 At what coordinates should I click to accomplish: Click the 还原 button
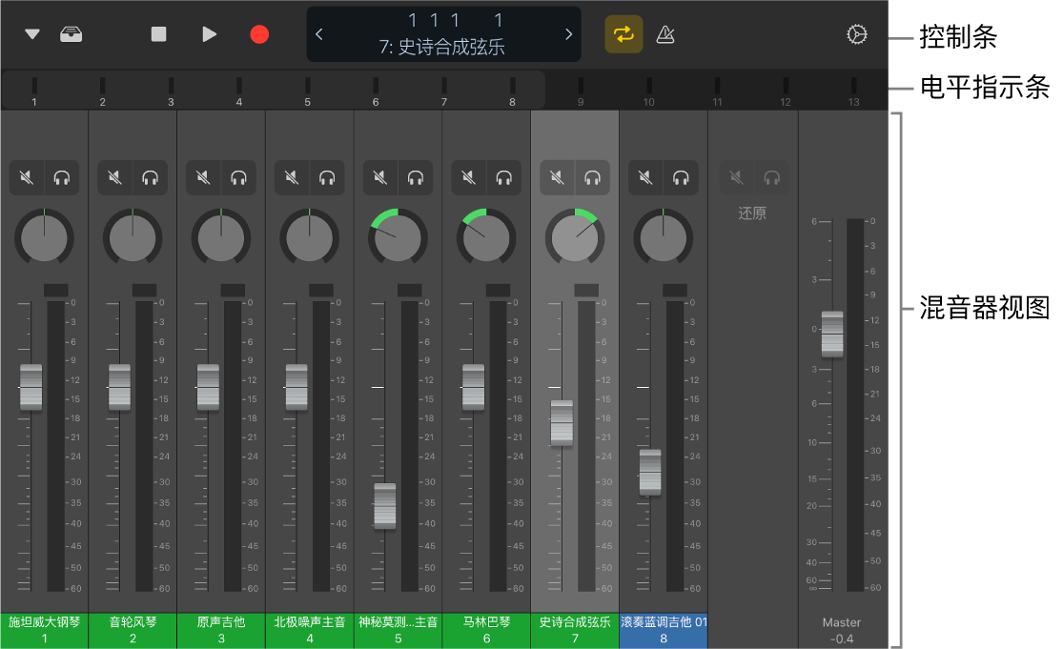tap(752, 213)
